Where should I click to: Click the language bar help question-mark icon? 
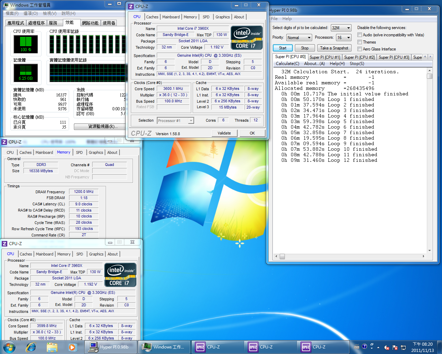(x=364, y=346)
